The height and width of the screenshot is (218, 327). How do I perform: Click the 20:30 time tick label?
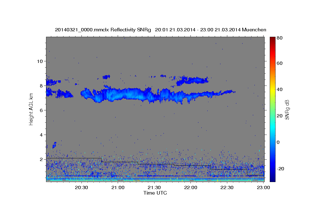[x=81, y=187]
